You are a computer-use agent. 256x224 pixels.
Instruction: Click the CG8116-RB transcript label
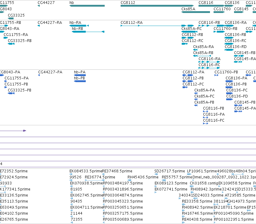click(x=209, y=22)
